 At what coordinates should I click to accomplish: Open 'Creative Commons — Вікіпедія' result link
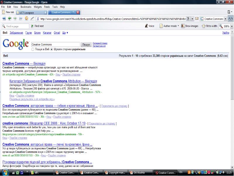click(24, 63)
